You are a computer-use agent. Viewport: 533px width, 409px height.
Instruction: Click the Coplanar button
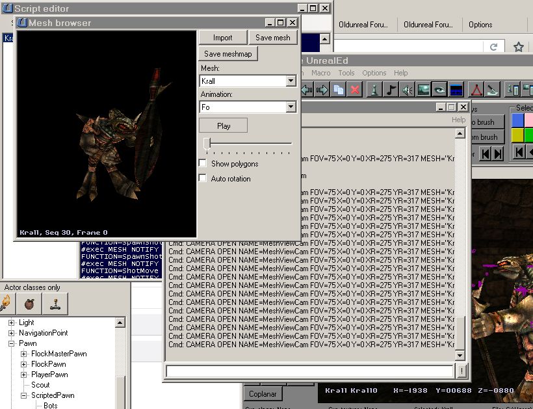coord(263,393)
